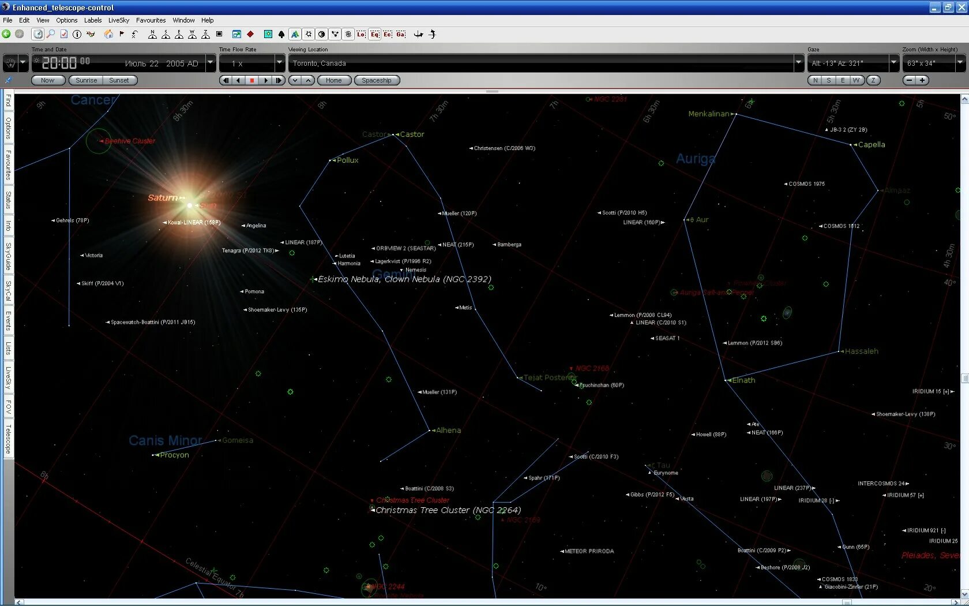
Task: Toggle the 'Lo' local grid button
Action: [x=361, y=34]
